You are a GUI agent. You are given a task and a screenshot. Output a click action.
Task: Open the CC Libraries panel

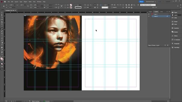point(176,40)
